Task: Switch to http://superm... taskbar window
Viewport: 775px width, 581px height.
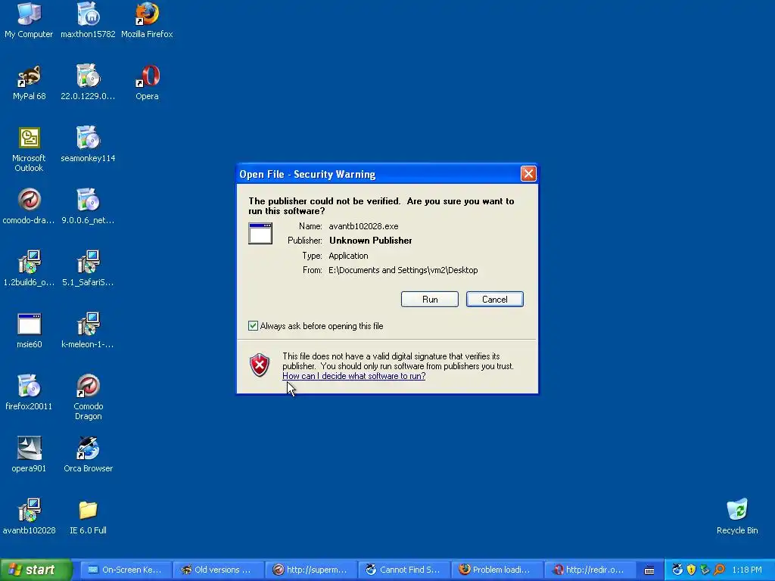Action: [x=311, y=570]
